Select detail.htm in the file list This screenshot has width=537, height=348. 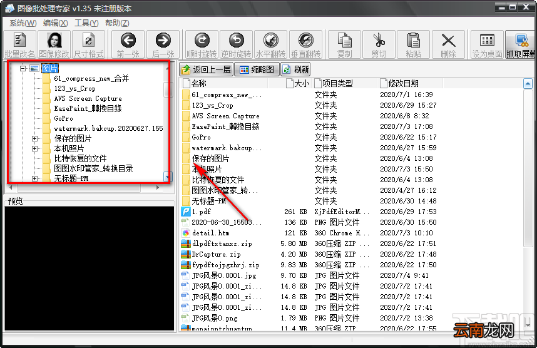pos(211,233)
